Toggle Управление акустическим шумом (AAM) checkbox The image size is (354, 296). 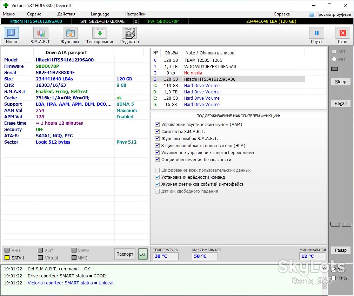158,125
